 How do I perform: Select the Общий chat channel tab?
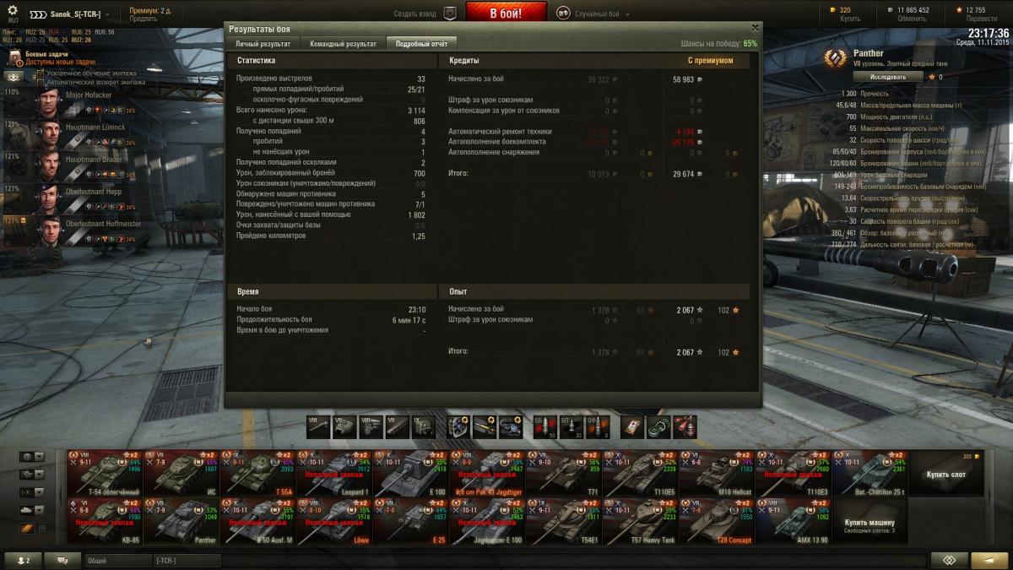(118, 560)
